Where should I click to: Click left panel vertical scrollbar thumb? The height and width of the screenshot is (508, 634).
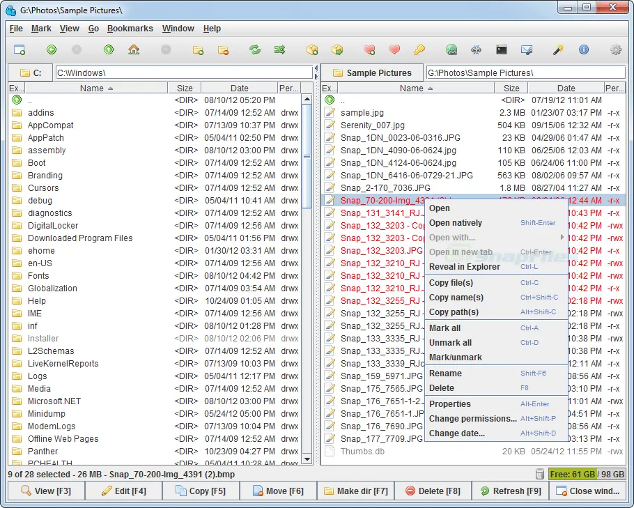click(x=307, y=156)
